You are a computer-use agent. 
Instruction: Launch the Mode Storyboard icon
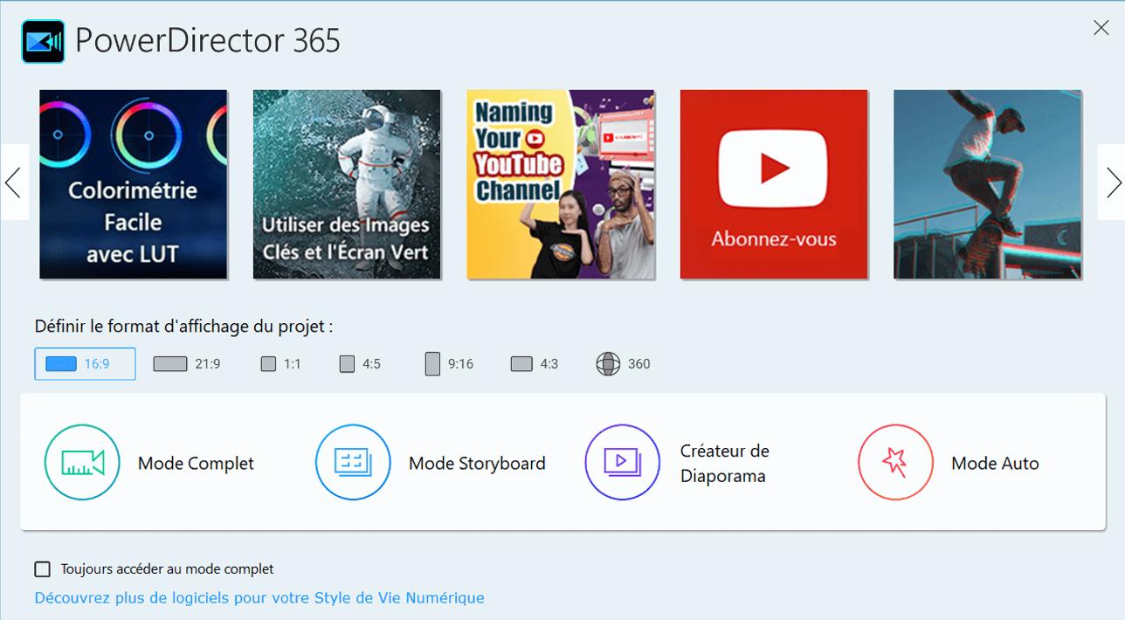(x=353, y=462)
